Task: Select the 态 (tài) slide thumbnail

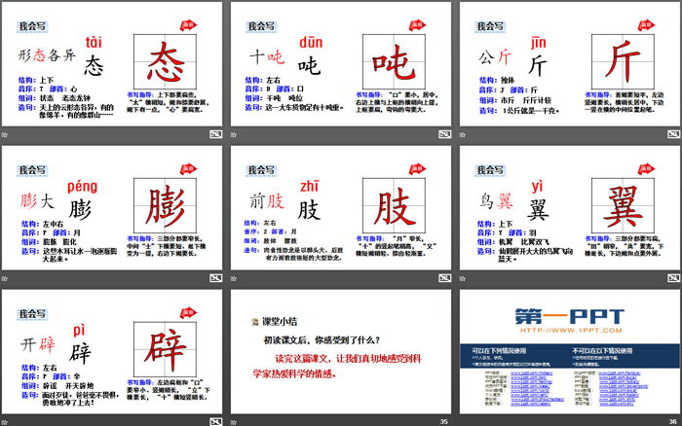Action: pos(112,64)
